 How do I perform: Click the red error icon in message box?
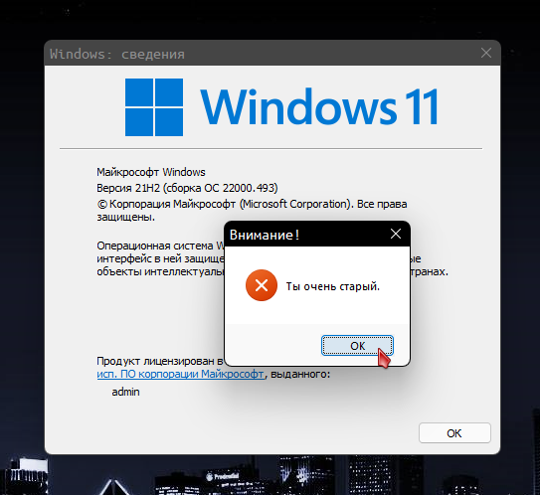[262, 285]
